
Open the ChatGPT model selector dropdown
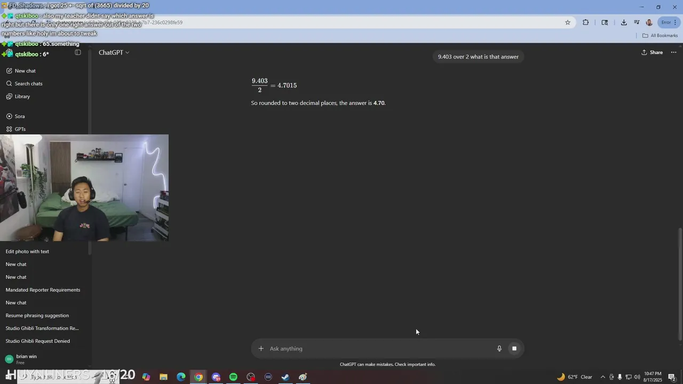(x=114, y=52)
